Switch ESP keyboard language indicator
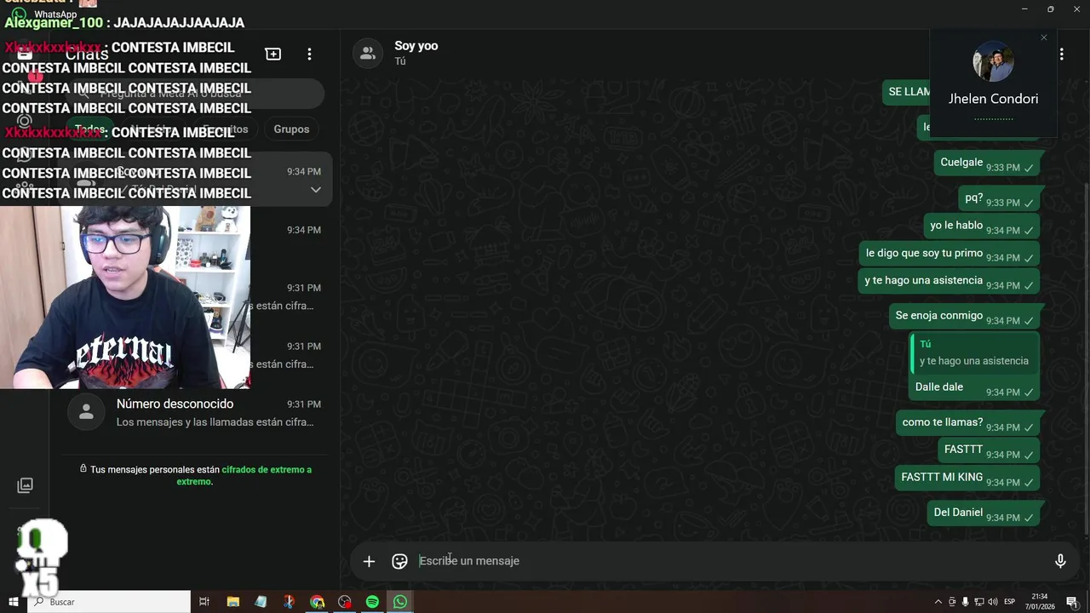Screen dimensions: 1090x613 click(1010, 602)
